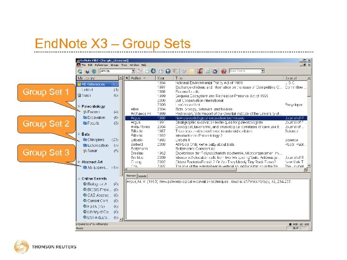
Task: Click inside the Quick Search field
Action: click(x=244, y=71)
